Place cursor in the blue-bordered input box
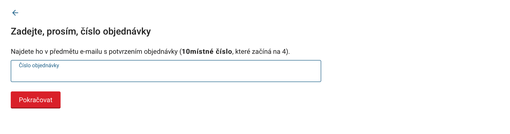This screenshot has height=134, width=510. click(166, 74)
